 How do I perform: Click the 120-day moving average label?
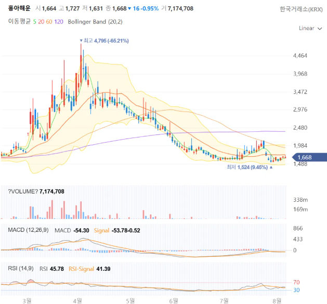click(59, 22)
